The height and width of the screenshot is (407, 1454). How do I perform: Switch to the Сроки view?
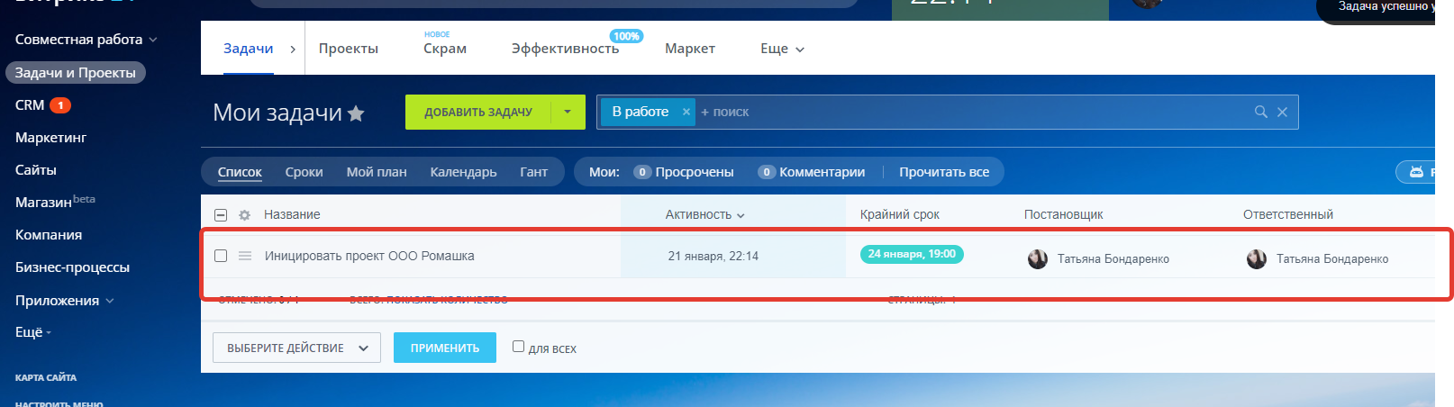pos(304,172)
